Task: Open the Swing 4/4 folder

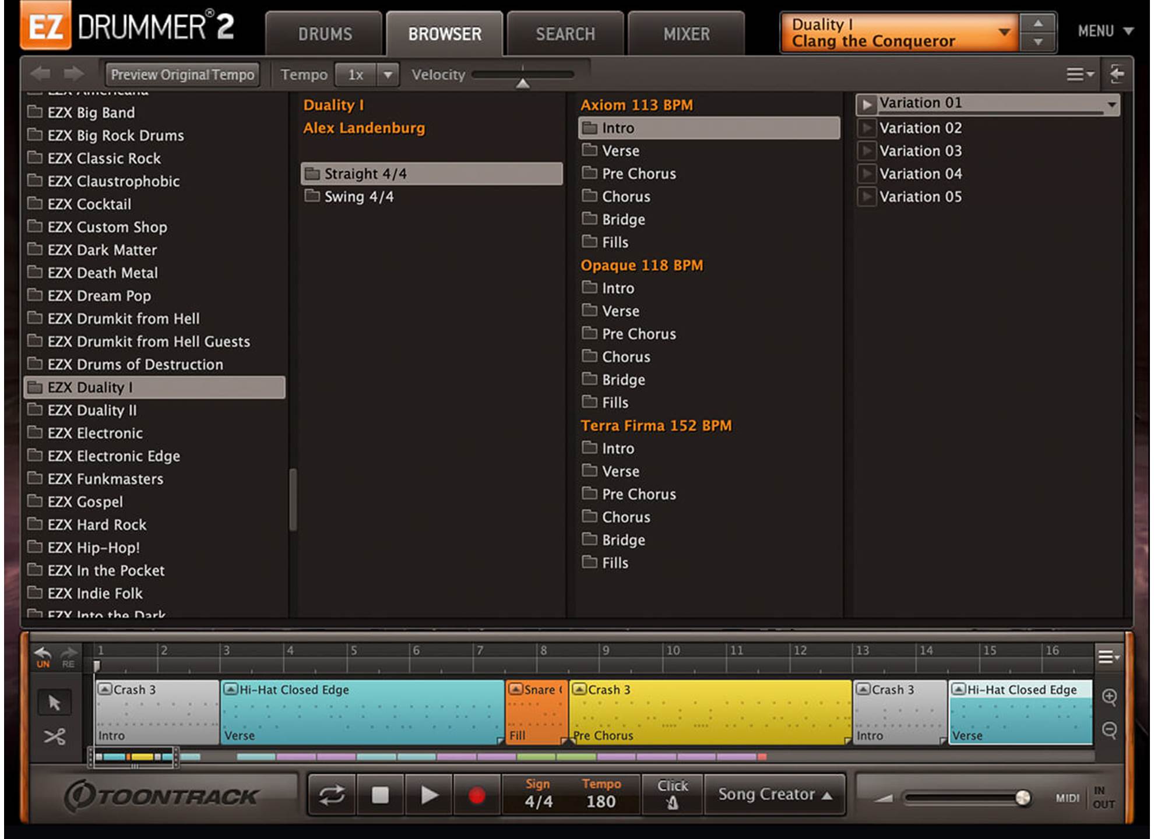Action: coord(358,197)
